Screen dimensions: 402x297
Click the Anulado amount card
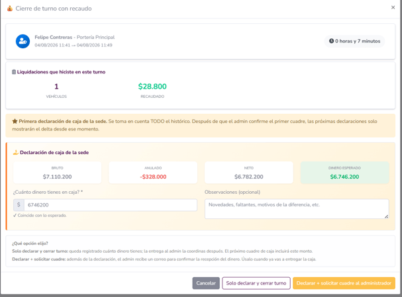coord(153,172)
